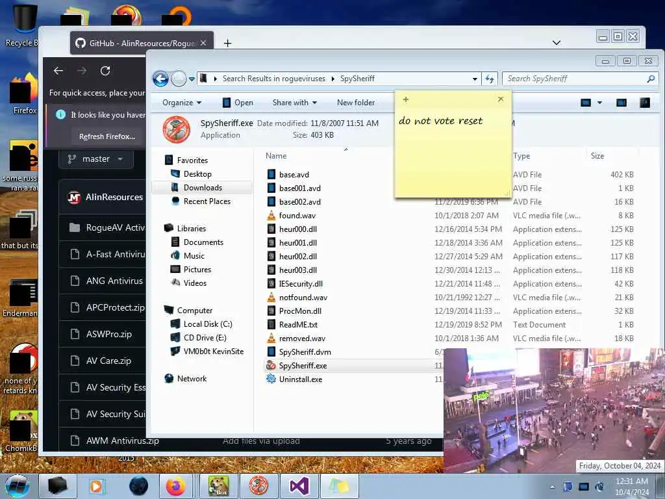Open the Music library
The image size is (665, 499).
click(x=194, y=255)
